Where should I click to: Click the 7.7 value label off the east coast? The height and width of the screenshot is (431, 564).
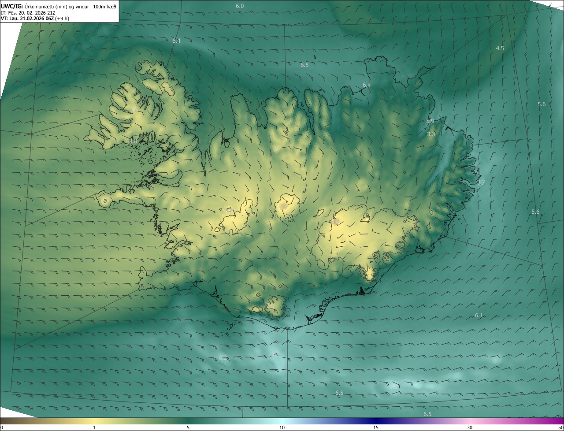[x=481, y=182]
